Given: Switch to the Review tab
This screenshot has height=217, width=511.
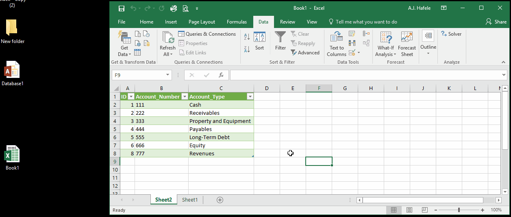Looking at the screenshot, I should tap(287, 22).
